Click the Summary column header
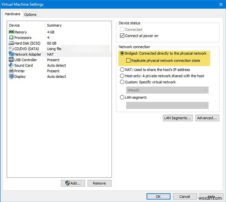 54,25
